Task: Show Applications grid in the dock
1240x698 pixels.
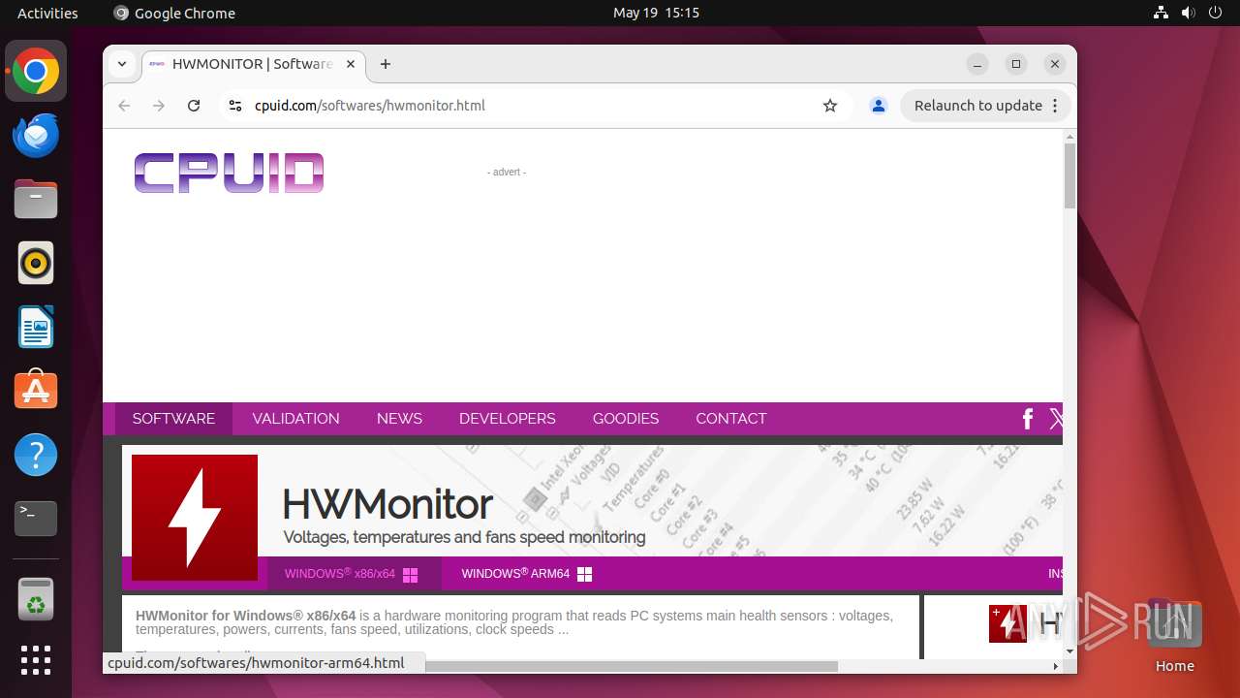Action: (x=36, y=660)
